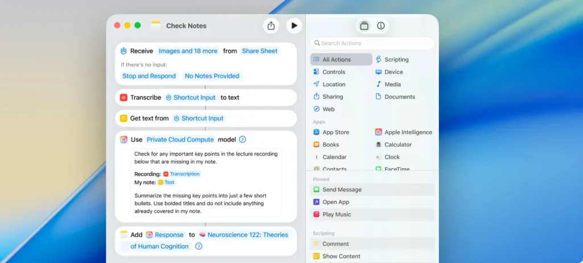Screen dimensions: 583x263
Task: Choose Calculator in the Apps list
Action: pyautogui.click(x=393, y=145)
